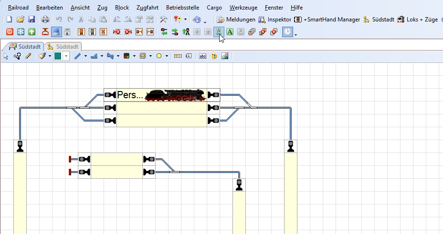Click the red power stop icon

(9, 32)
